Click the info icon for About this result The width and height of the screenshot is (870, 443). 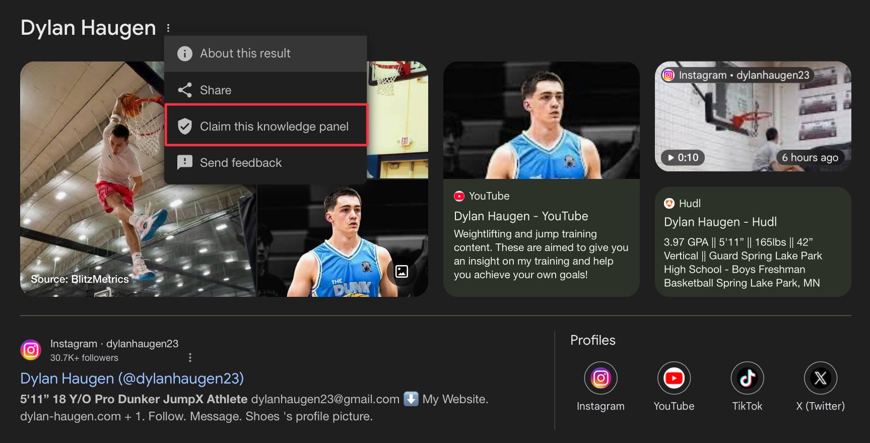pyautogui.click(x=185, y=53)
